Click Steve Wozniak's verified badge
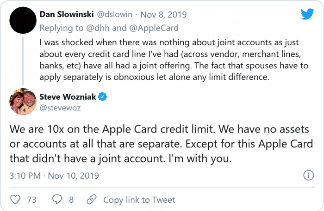Screen dimensions: 324x211 [103, 96]
